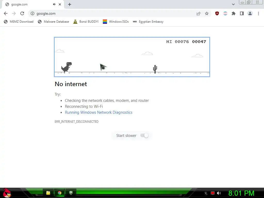The height and width of the screenshot is (198, 264).
Task: Go back to the previous page
Action: click(x=6, y=13)
